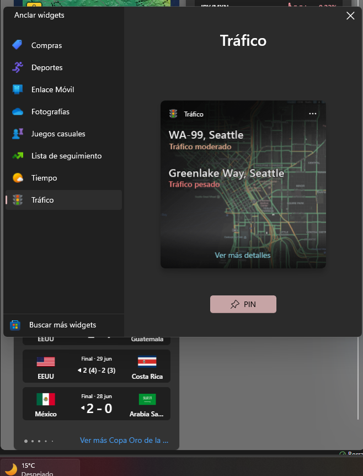Click the traffic map preview thumbnail
The width and height of the screenshot is (363, 476).
[243, 184]
